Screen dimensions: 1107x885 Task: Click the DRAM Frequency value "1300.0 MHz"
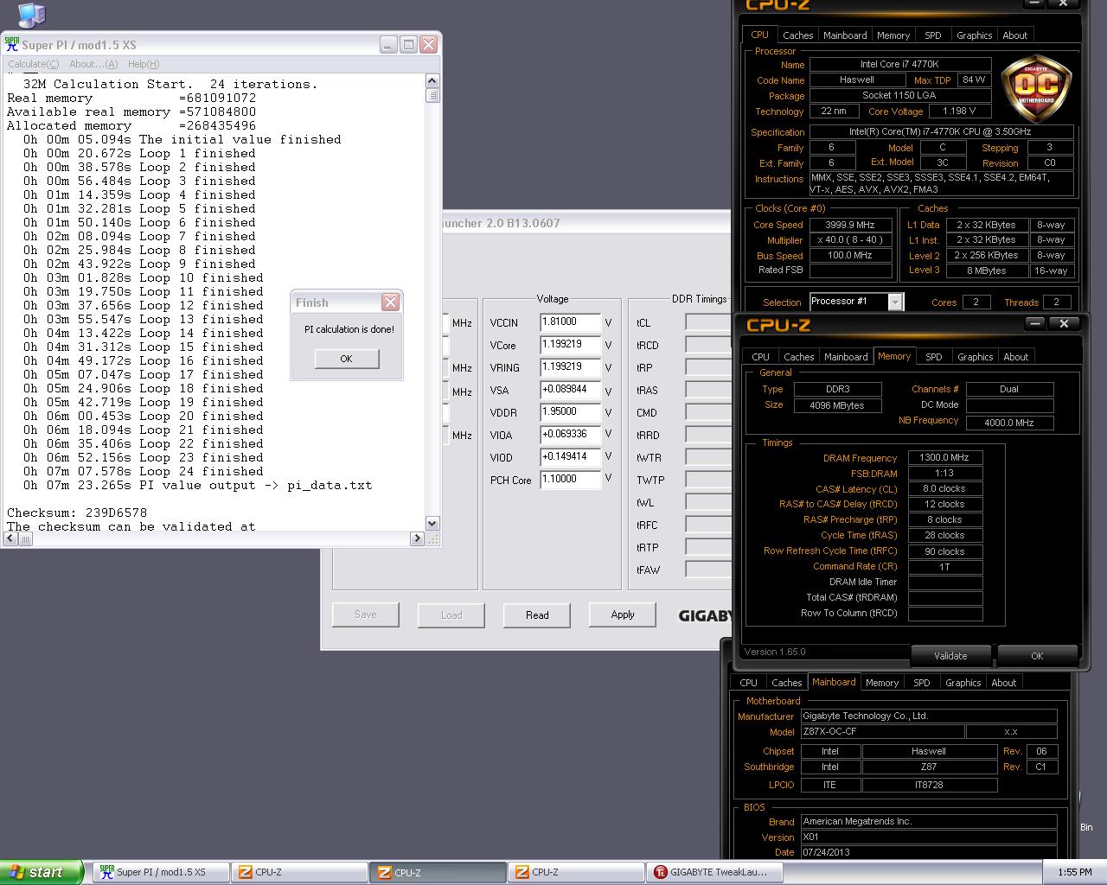[944, 458]
